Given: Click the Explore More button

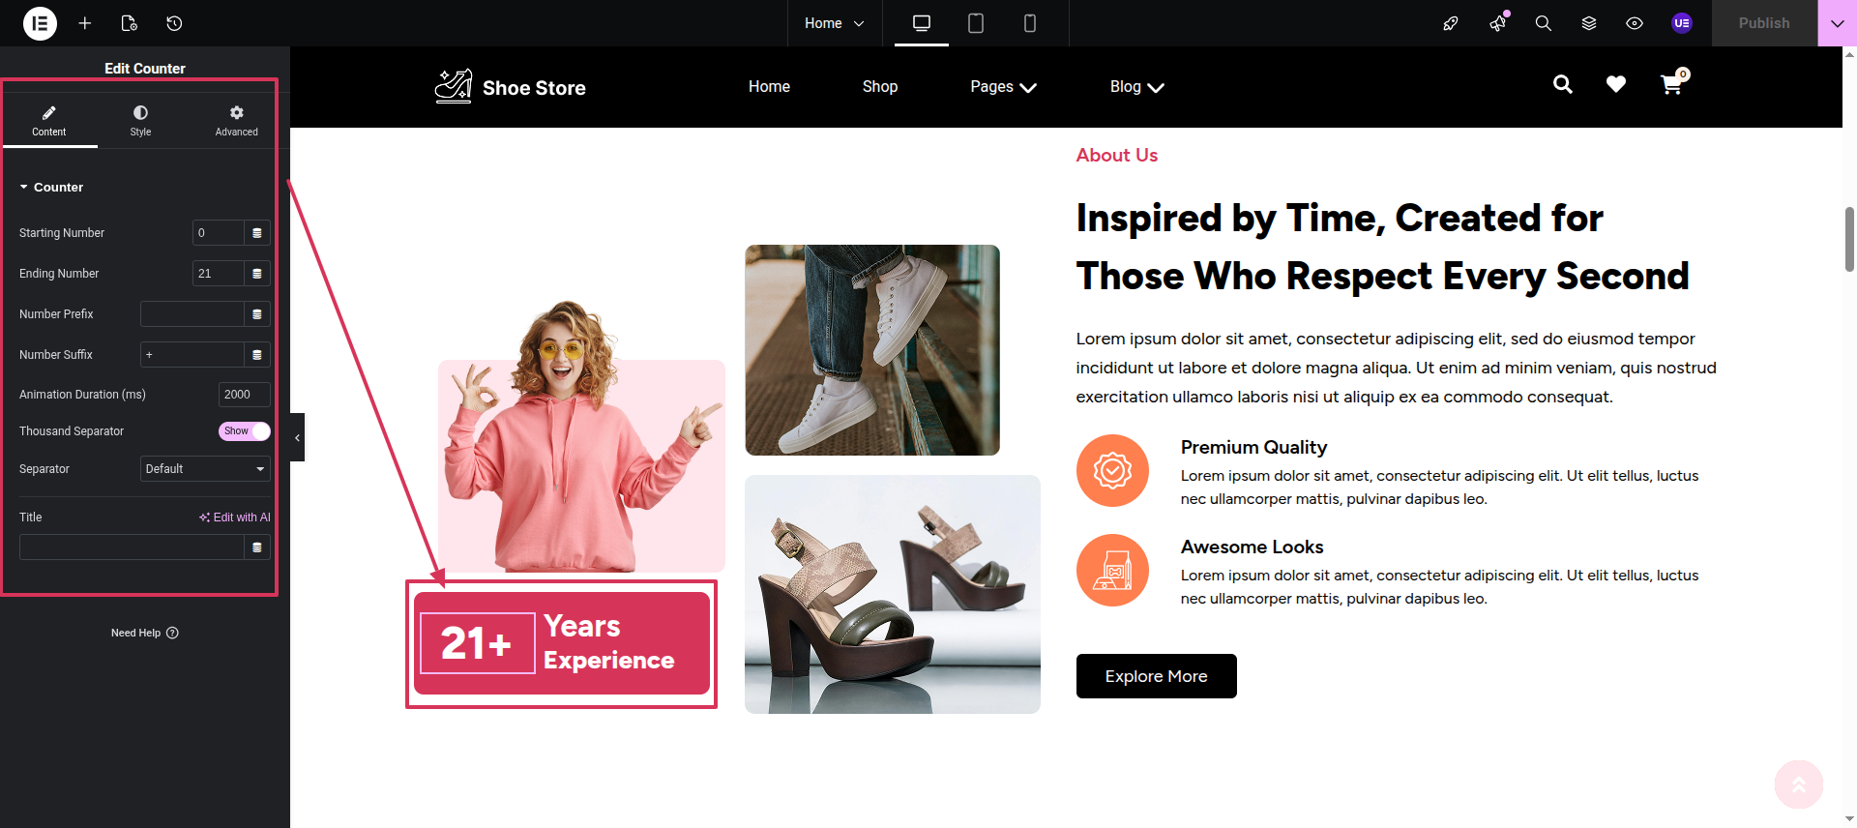Looking at the screenshot, I should point(1156,676).
